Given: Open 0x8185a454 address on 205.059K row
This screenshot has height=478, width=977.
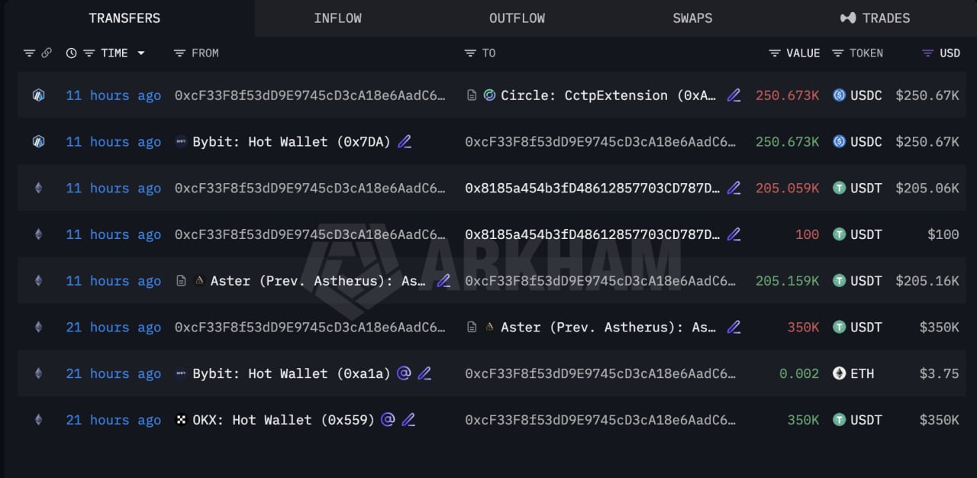Looking at the screenshot, I should pyautogui.click(x=592, y=188).
